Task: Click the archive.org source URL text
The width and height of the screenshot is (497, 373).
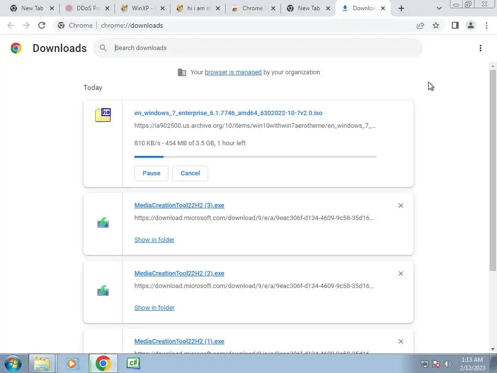Action: (255, 126)
